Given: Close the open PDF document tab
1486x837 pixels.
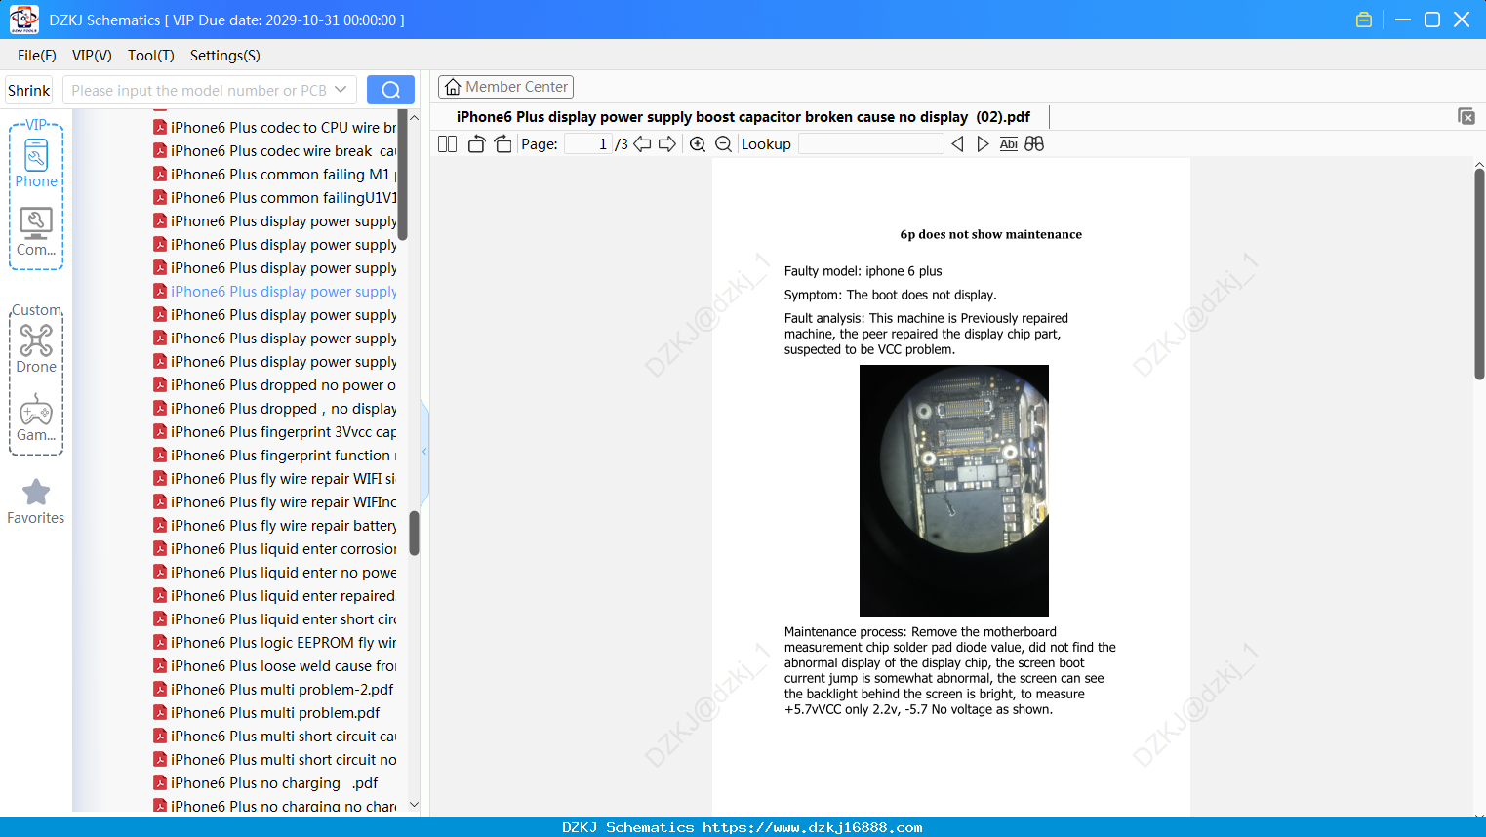Looking at the screenshot, I should tap(1466, 116).
